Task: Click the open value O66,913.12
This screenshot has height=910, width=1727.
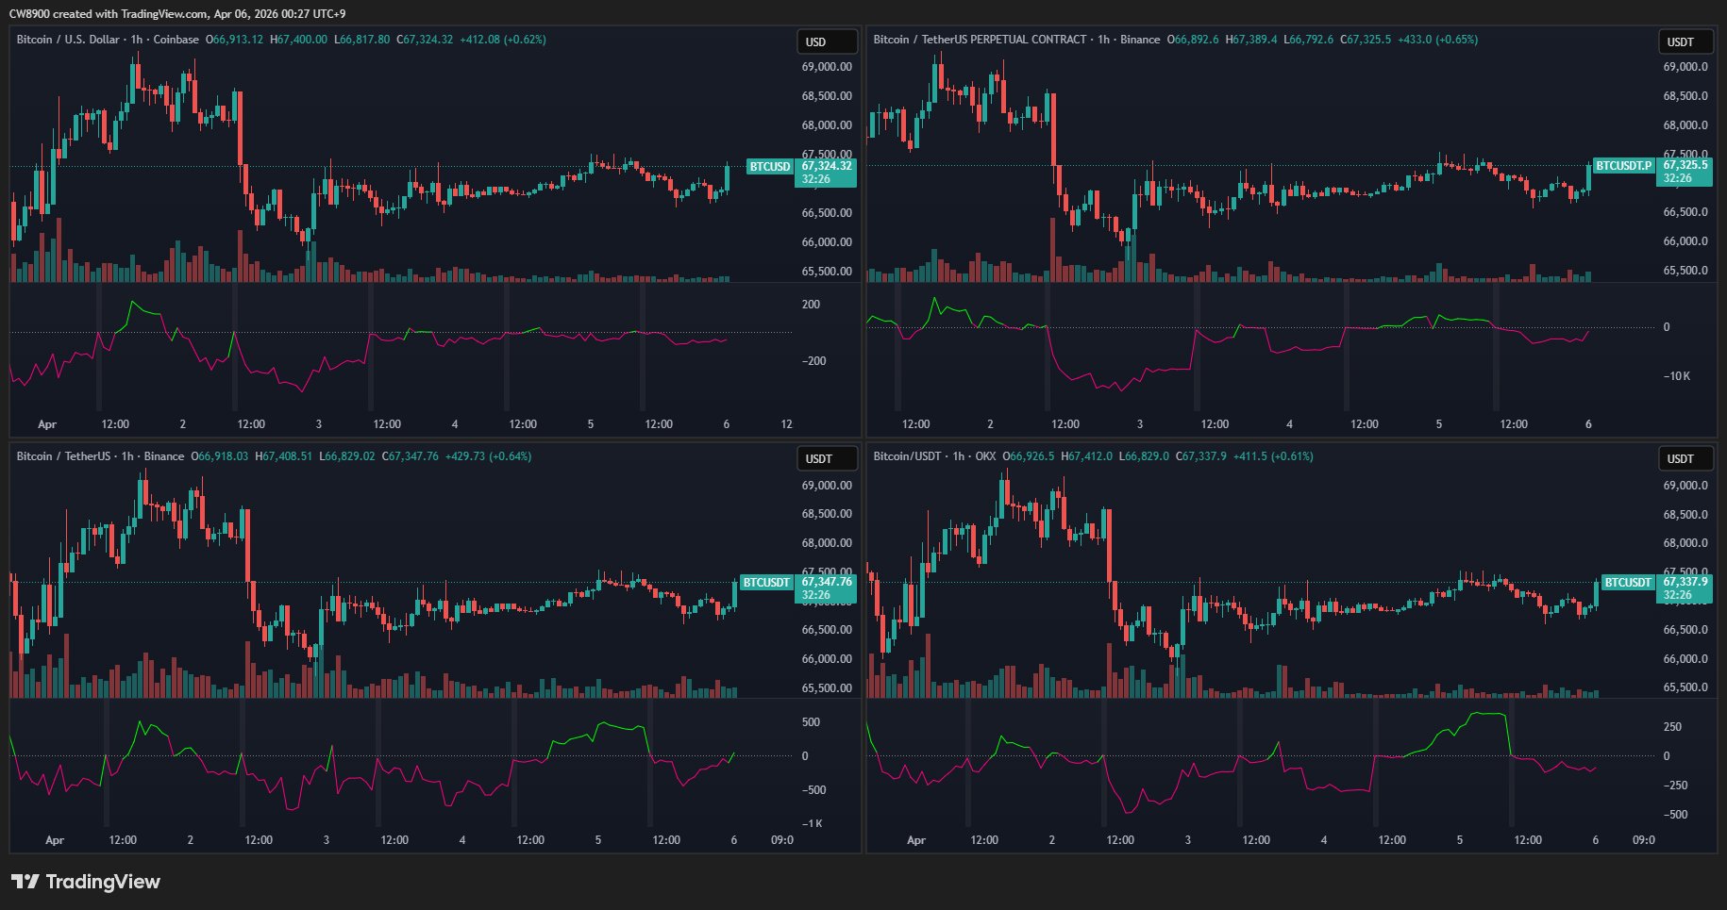Action: pos(235,40)
